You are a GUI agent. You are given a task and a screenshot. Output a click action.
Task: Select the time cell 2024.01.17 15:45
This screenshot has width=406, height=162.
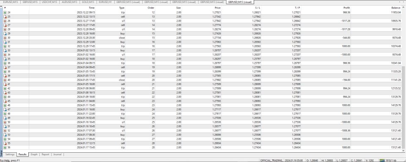86,148
